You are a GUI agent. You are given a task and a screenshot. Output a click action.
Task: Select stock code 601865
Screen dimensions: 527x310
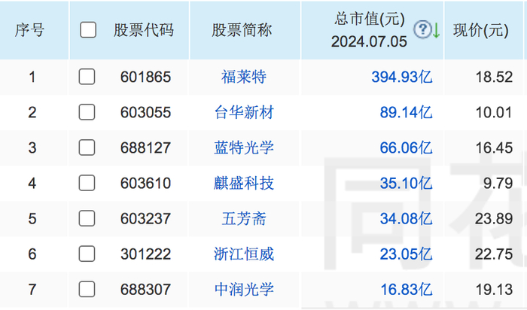point(145,77)
